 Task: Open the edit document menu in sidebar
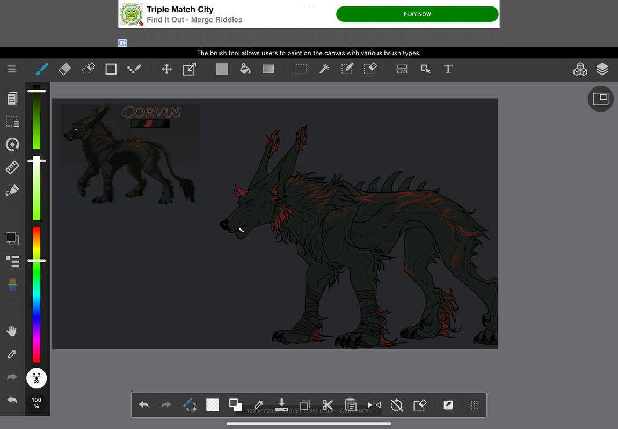12,98
